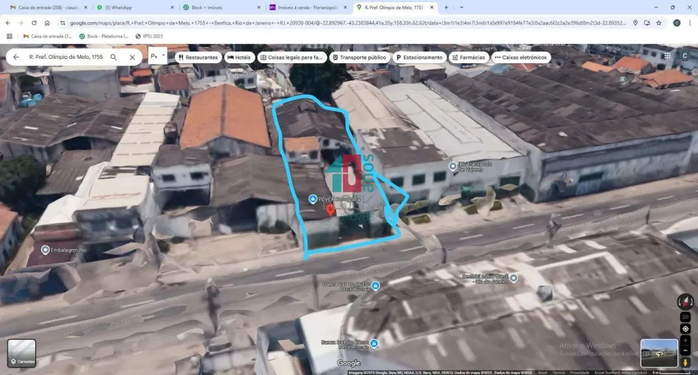
Task: Switch to the Block > Imóveis tab
Action: point(221,7)
